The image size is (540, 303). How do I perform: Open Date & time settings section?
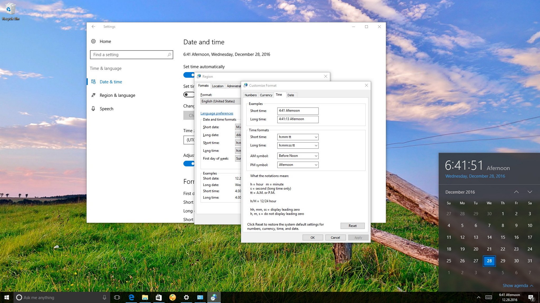click(110, 82)
